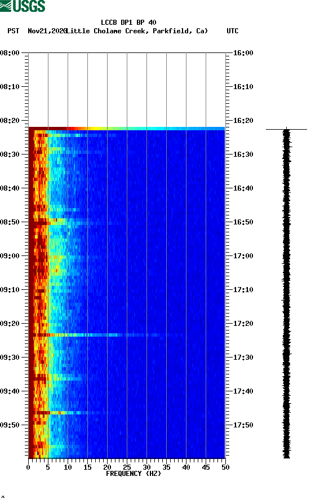Click the 30 Hz frequency tick label
The image size is (311, 503).
click(x=146, y=467)
